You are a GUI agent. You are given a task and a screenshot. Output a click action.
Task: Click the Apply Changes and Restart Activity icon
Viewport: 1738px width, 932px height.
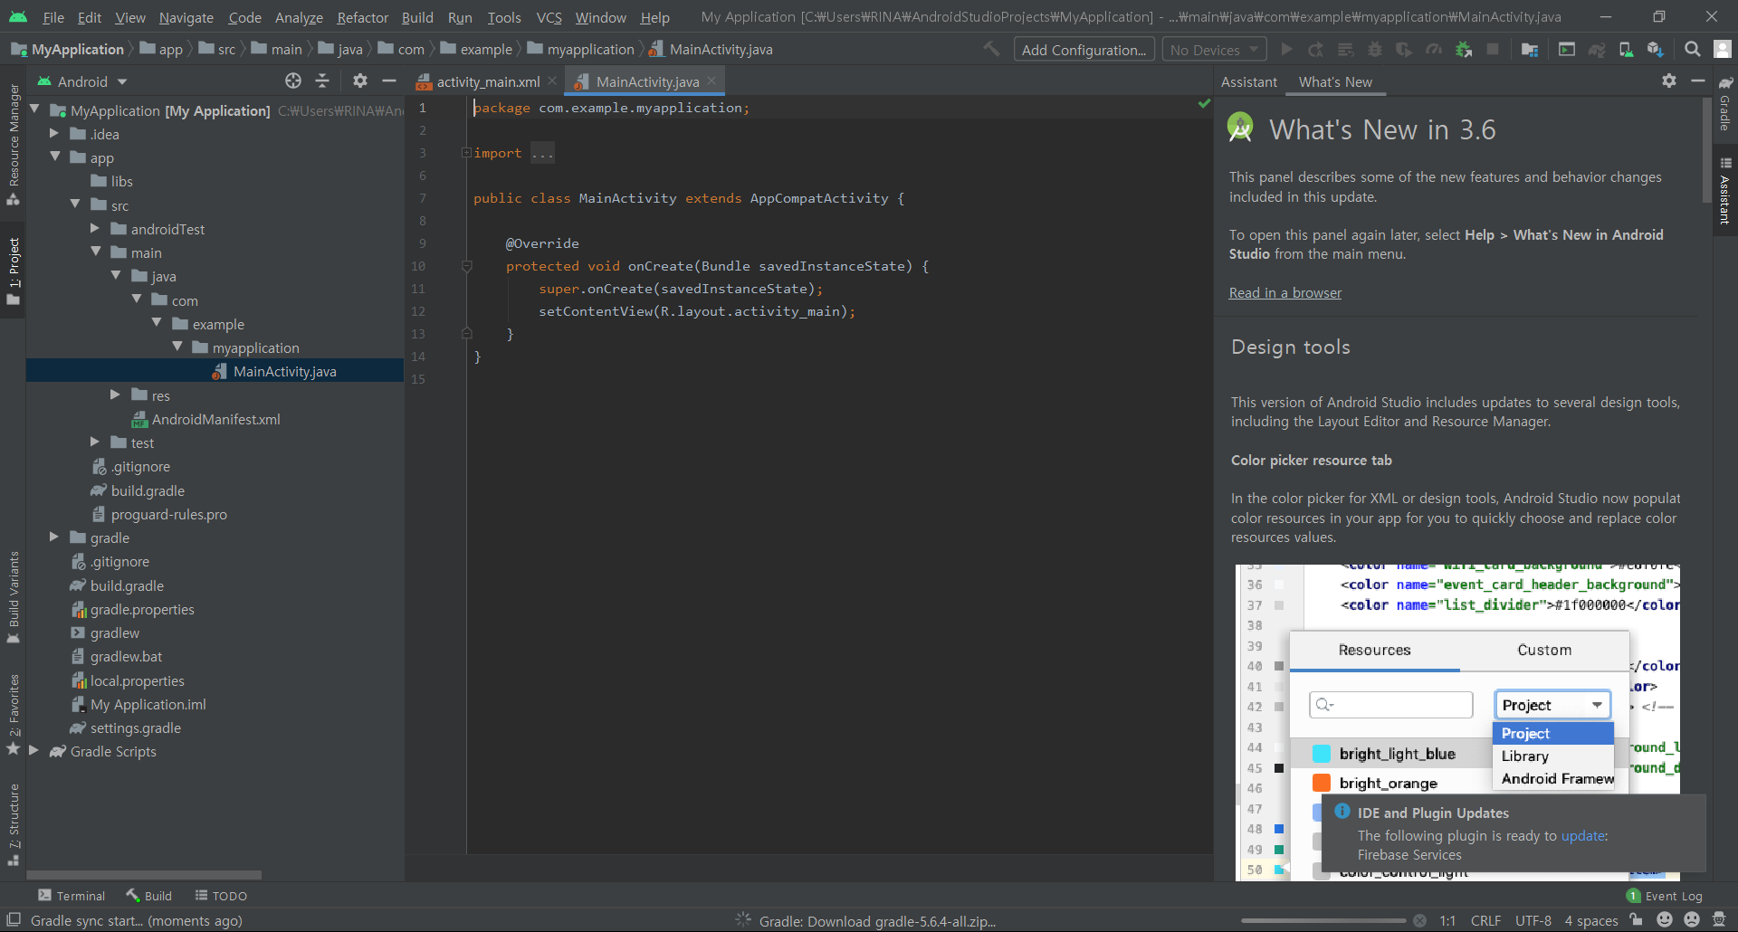[x=1316, y=50]
